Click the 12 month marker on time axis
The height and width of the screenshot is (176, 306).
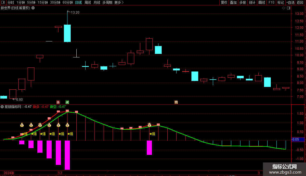pos(60,173)
